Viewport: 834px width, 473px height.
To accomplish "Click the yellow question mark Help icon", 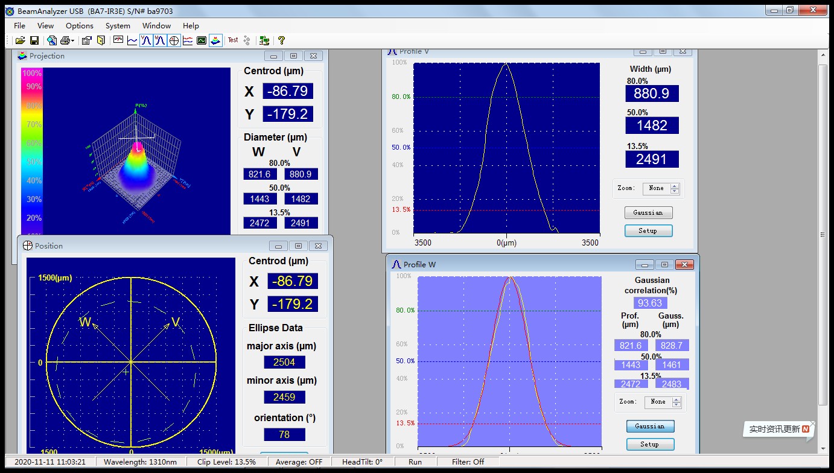I will pyautogui.click(x=281, y=40).
